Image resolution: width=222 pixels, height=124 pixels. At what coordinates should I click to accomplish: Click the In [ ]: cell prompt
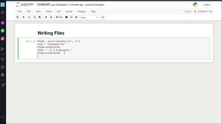pyautogui.click(x=31, y=41)
